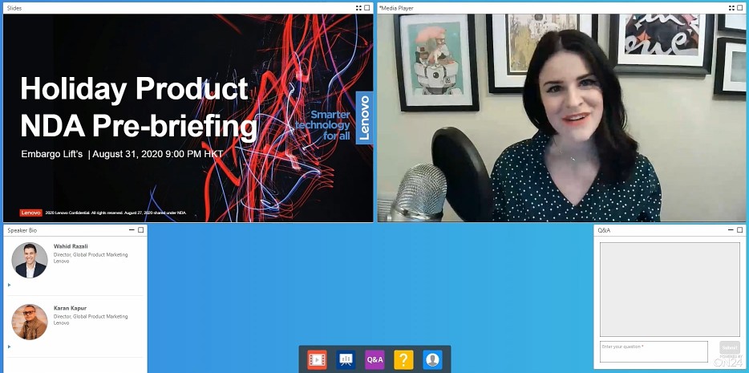Click the Speaker Bio window title

22,230
